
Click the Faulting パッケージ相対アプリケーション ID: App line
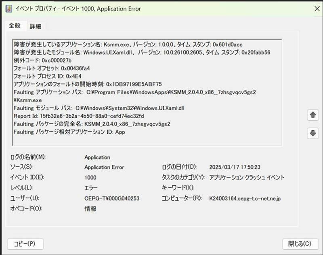[69, 132]
